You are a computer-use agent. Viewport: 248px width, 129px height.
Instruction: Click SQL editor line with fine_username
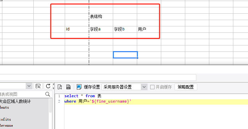coord(156,101)
